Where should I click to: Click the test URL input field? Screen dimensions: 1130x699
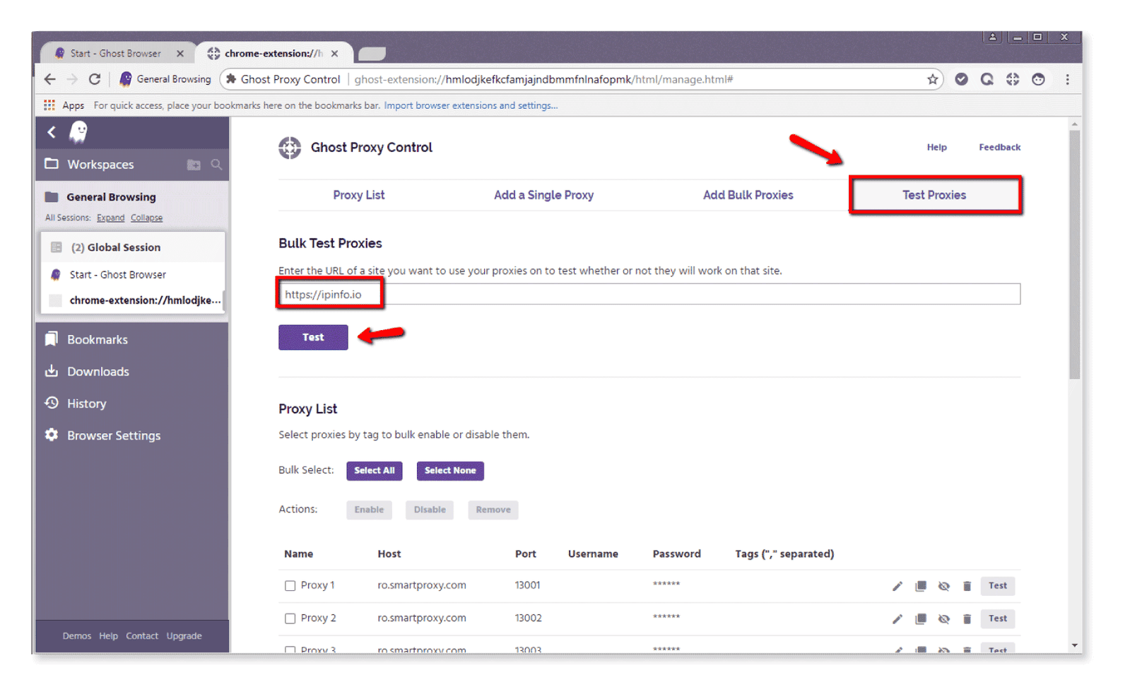point(649,294)
